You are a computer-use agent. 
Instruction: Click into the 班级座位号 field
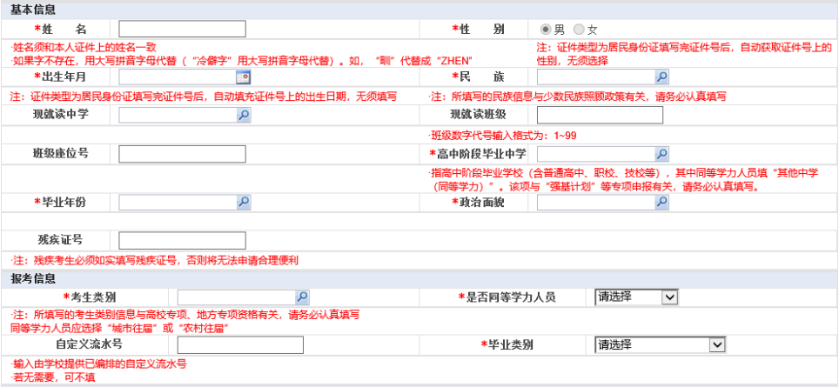pos(184,154)
